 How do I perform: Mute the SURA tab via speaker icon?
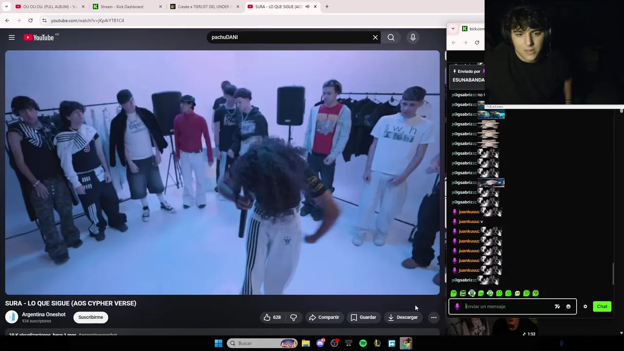click(x=307, y=7)
